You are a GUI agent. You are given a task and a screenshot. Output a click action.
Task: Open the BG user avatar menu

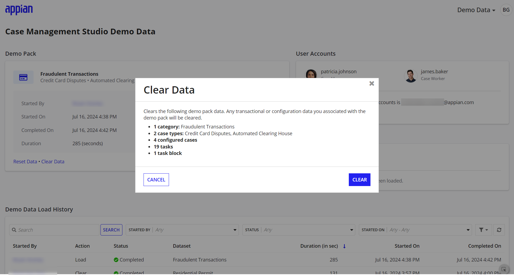pyautogui.click(x=506, y=10)
